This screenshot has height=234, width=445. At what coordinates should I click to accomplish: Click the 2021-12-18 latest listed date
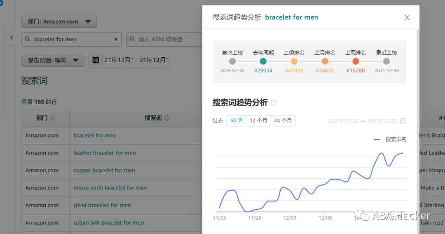coord(386,70)
